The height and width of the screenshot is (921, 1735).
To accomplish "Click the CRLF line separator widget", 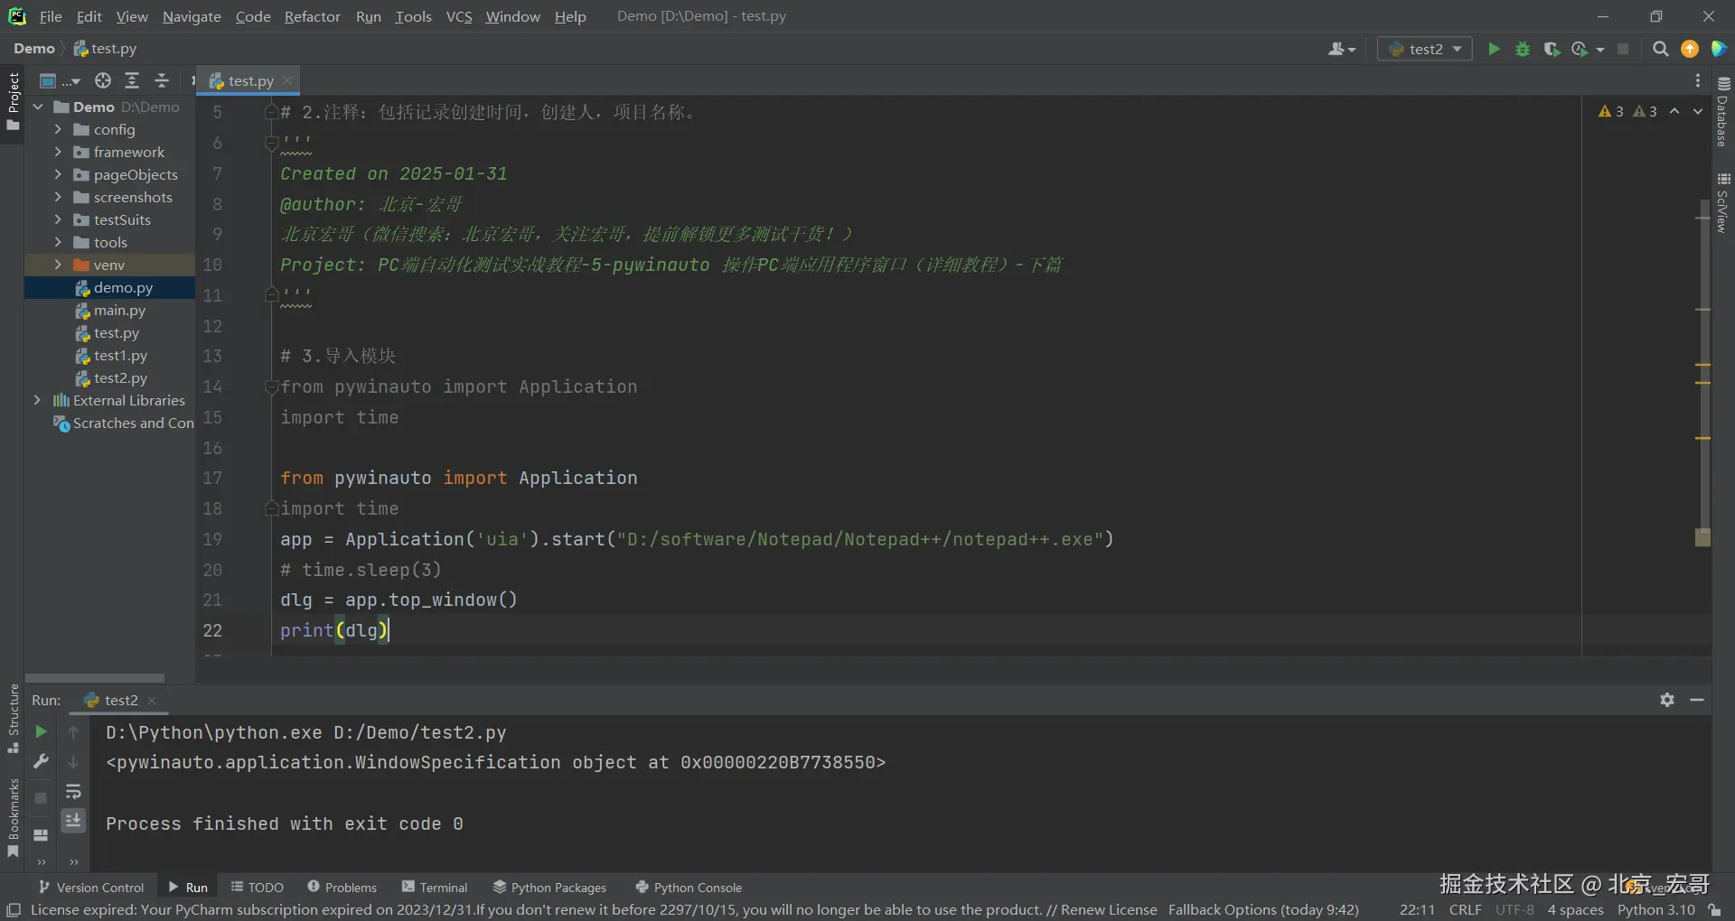I will [x=1466, y=910].
